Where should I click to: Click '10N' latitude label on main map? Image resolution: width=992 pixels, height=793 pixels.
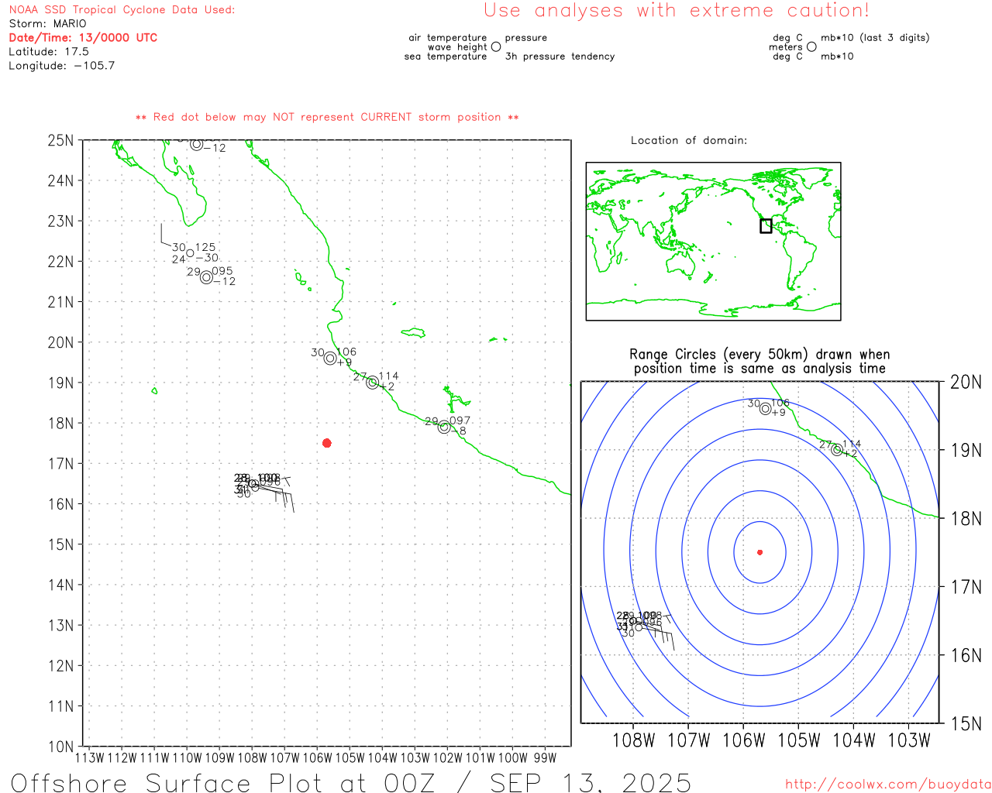pos(61,747)
